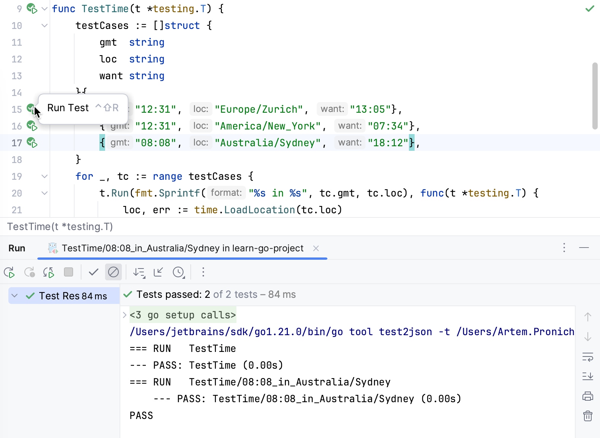Screen dimensions: 600x438
Task: Click the Rerun Failed Tests icon
Action: [x=29, y=272]
